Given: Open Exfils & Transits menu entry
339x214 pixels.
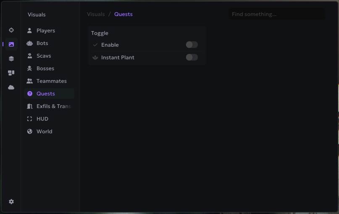Looking at the screenshot, I should 53,106.
